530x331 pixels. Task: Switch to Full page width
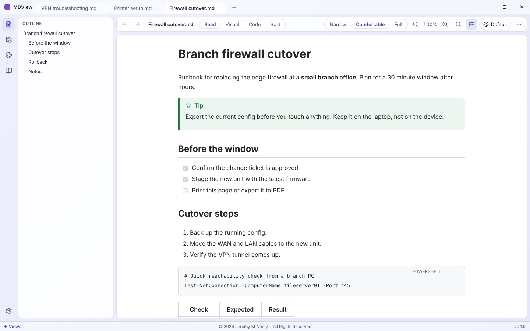coord(398,24)
